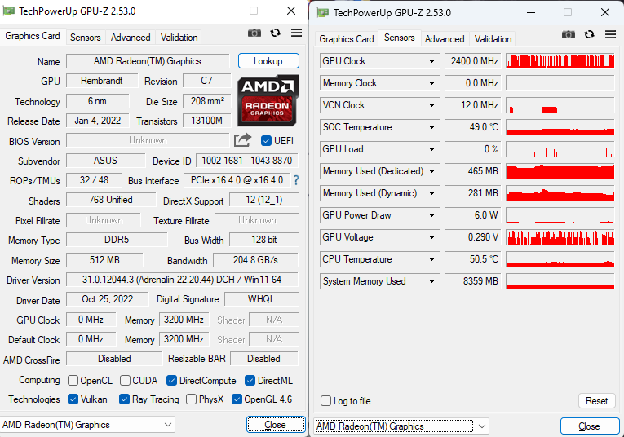Viewport: 624px width, 437px height.
Task: Click GPU Clock sensor graph
Action: pyautogui.click(x=560, y=61)
